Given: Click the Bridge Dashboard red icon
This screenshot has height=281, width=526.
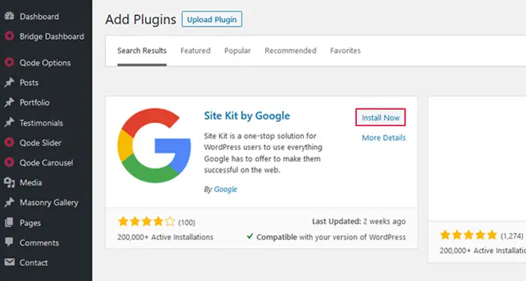Looking at the screenshot, I should [x=9, y=36].
